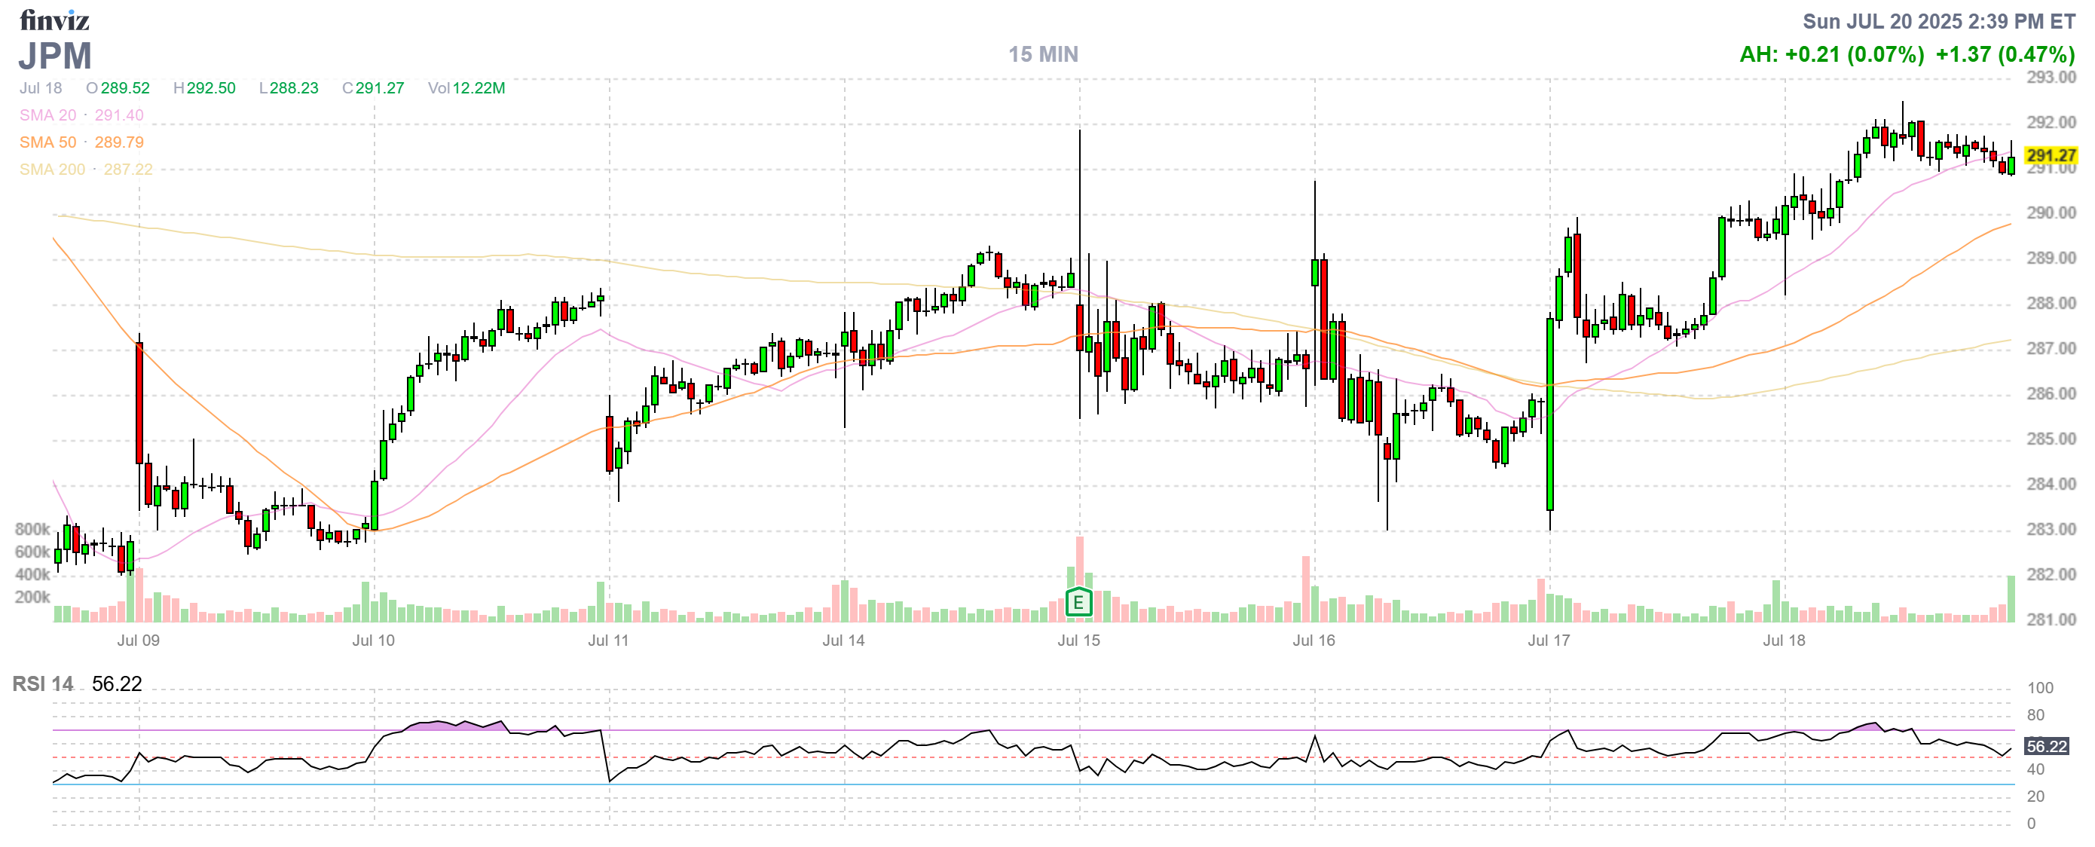2095x847 pixels.
Task: Click the Jul 09 date label
Action: pos(138,641)
